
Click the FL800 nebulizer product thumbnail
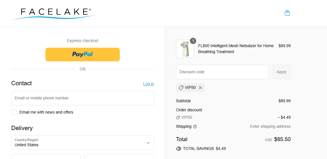pos(185,49)
